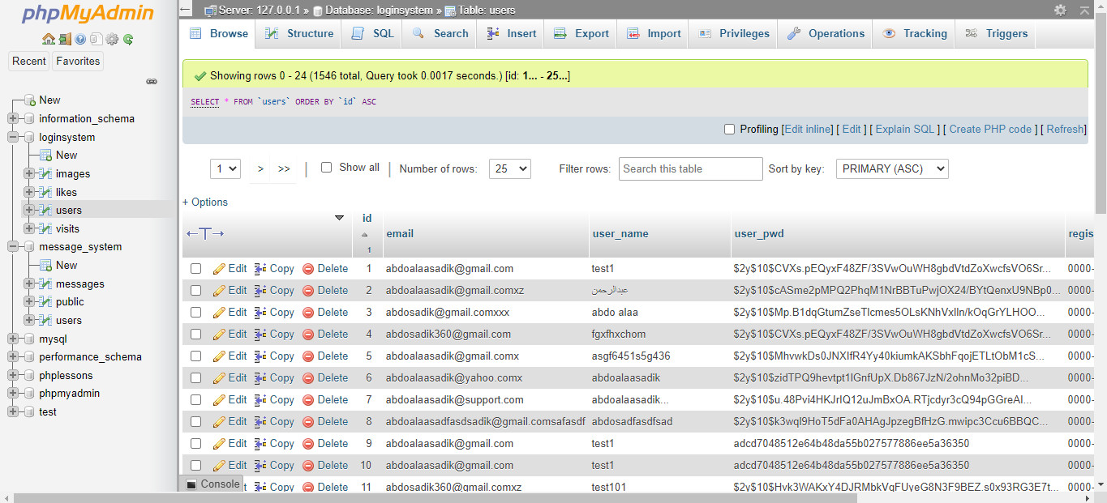This screenshot has width=1107, height=503.
Task: Check the row selection checkbox for row 2
Action: coord(195,290)
